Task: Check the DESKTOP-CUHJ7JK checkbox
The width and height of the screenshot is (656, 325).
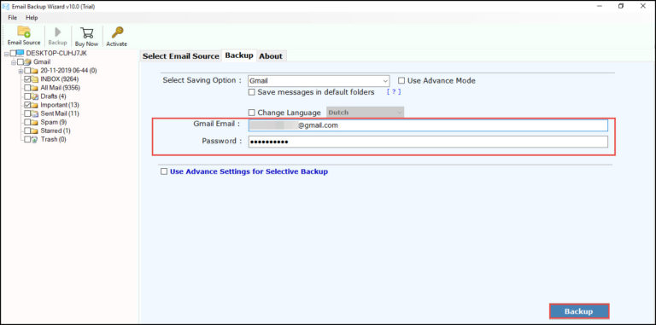Action: coord(13,53)
